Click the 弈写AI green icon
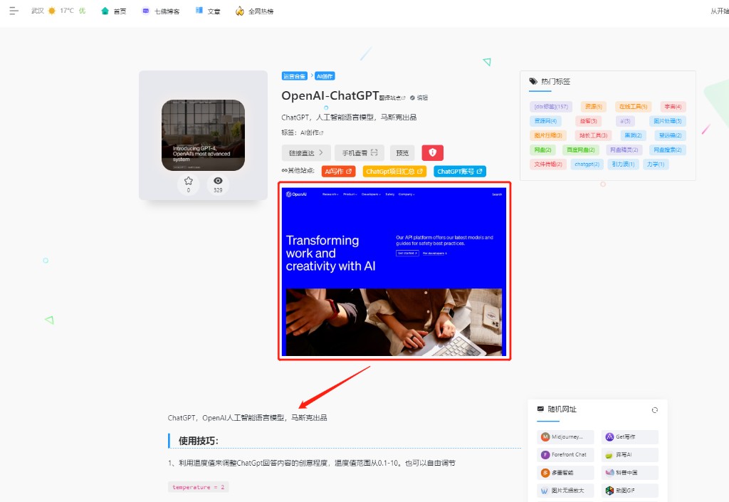Screen dimensions: 729x502 click(609, 454)
